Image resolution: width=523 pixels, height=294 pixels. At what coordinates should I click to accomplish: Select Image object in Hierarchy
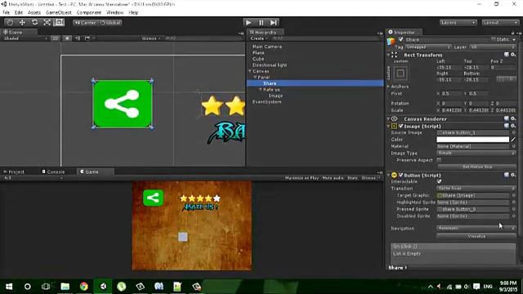[x=275, y=96]
